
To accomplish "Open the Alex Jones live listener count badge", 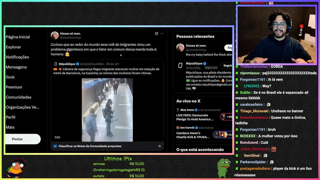I will (226, 117).
